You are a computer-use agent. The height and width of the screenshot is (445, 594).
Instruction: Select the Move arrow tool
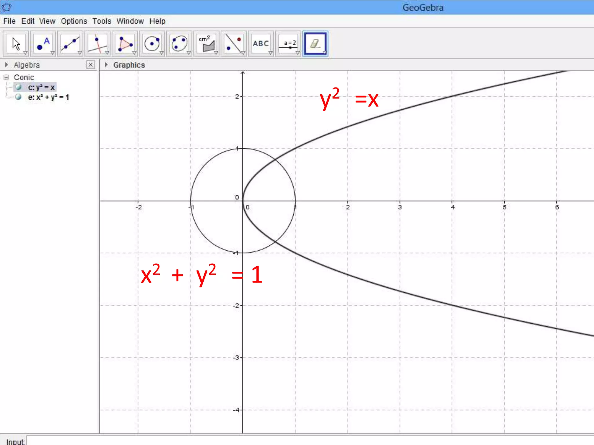click(16, 43)
